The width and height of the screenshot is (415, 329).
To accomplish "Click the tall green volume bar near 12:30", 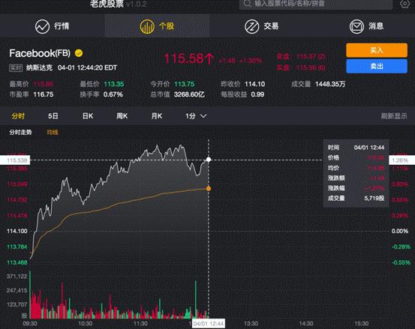I will [x=196, y=299].
